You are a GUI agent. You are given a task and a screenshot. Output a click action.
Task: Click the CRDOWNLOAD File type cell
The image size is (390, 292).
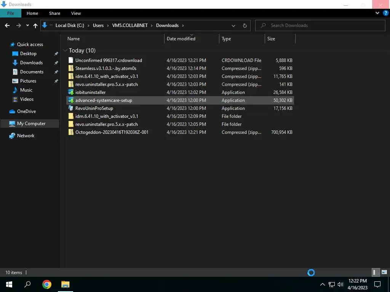point(241,60)
